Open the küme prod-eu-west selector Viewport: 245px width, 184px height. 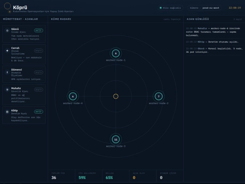204,8
